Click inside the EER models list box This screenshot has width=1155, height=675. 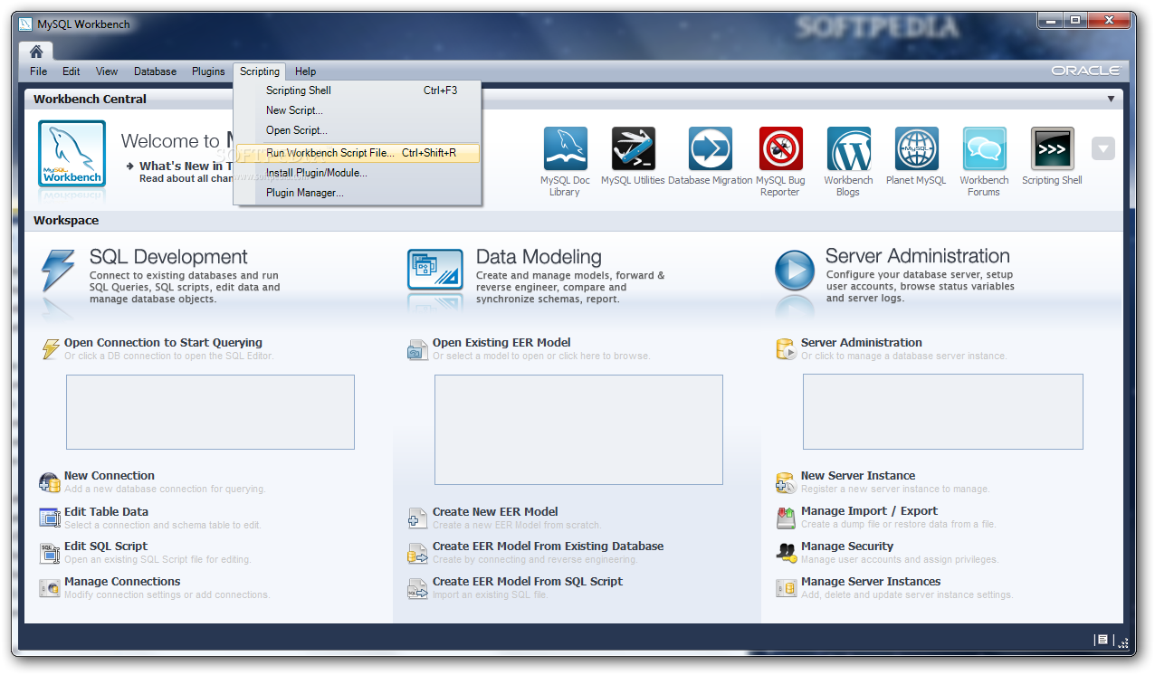[578, 430]
